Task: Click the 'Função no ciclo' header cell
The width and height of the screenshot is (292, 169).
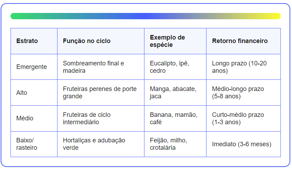Action: coord(101,41)
